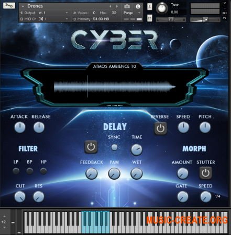Screen dimensions: 231x235
Task: Select the HP filter type
Action: pyautogui.click(x=43, y=171)
